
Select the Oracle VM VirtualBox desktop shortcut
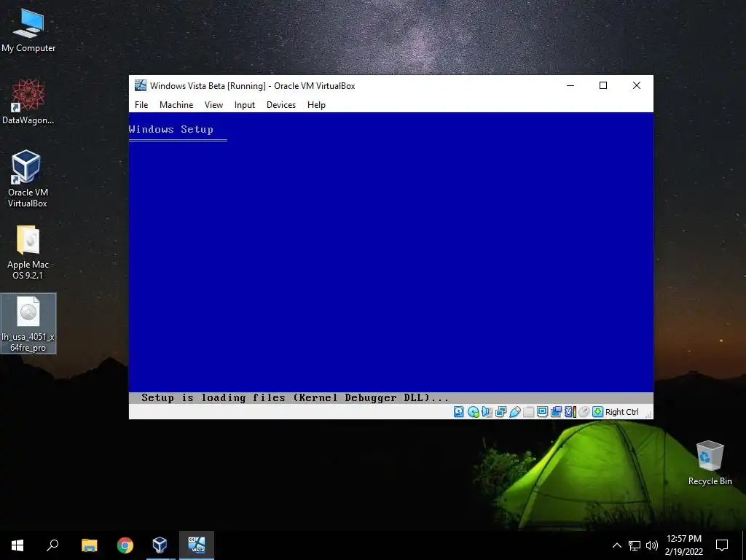(28, 179)
